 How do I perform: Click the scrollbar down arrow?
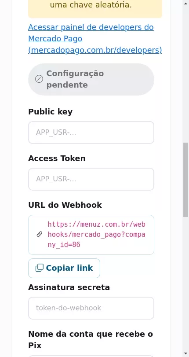(186, 354)
